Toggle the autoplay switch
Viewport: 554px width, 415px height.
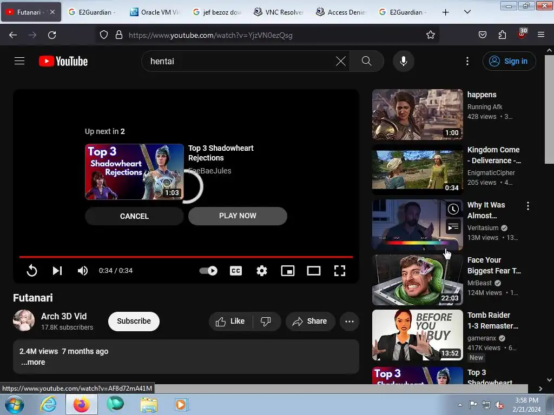[208, 271]
